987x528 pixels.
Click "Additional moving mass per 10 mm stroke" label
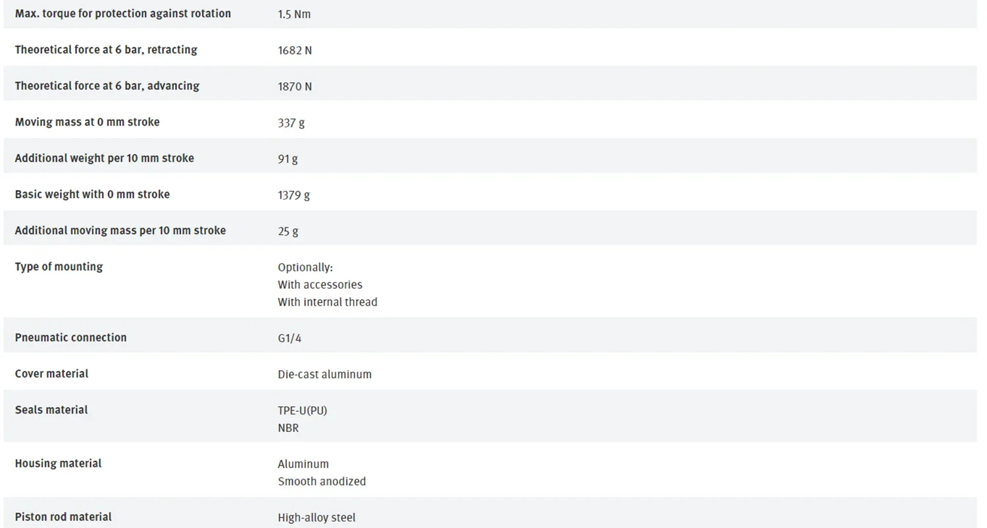(x=120, y=231)
